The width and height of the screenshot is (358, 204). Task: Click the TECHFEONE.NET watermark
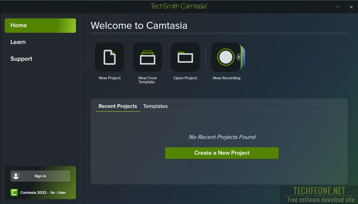319,190
